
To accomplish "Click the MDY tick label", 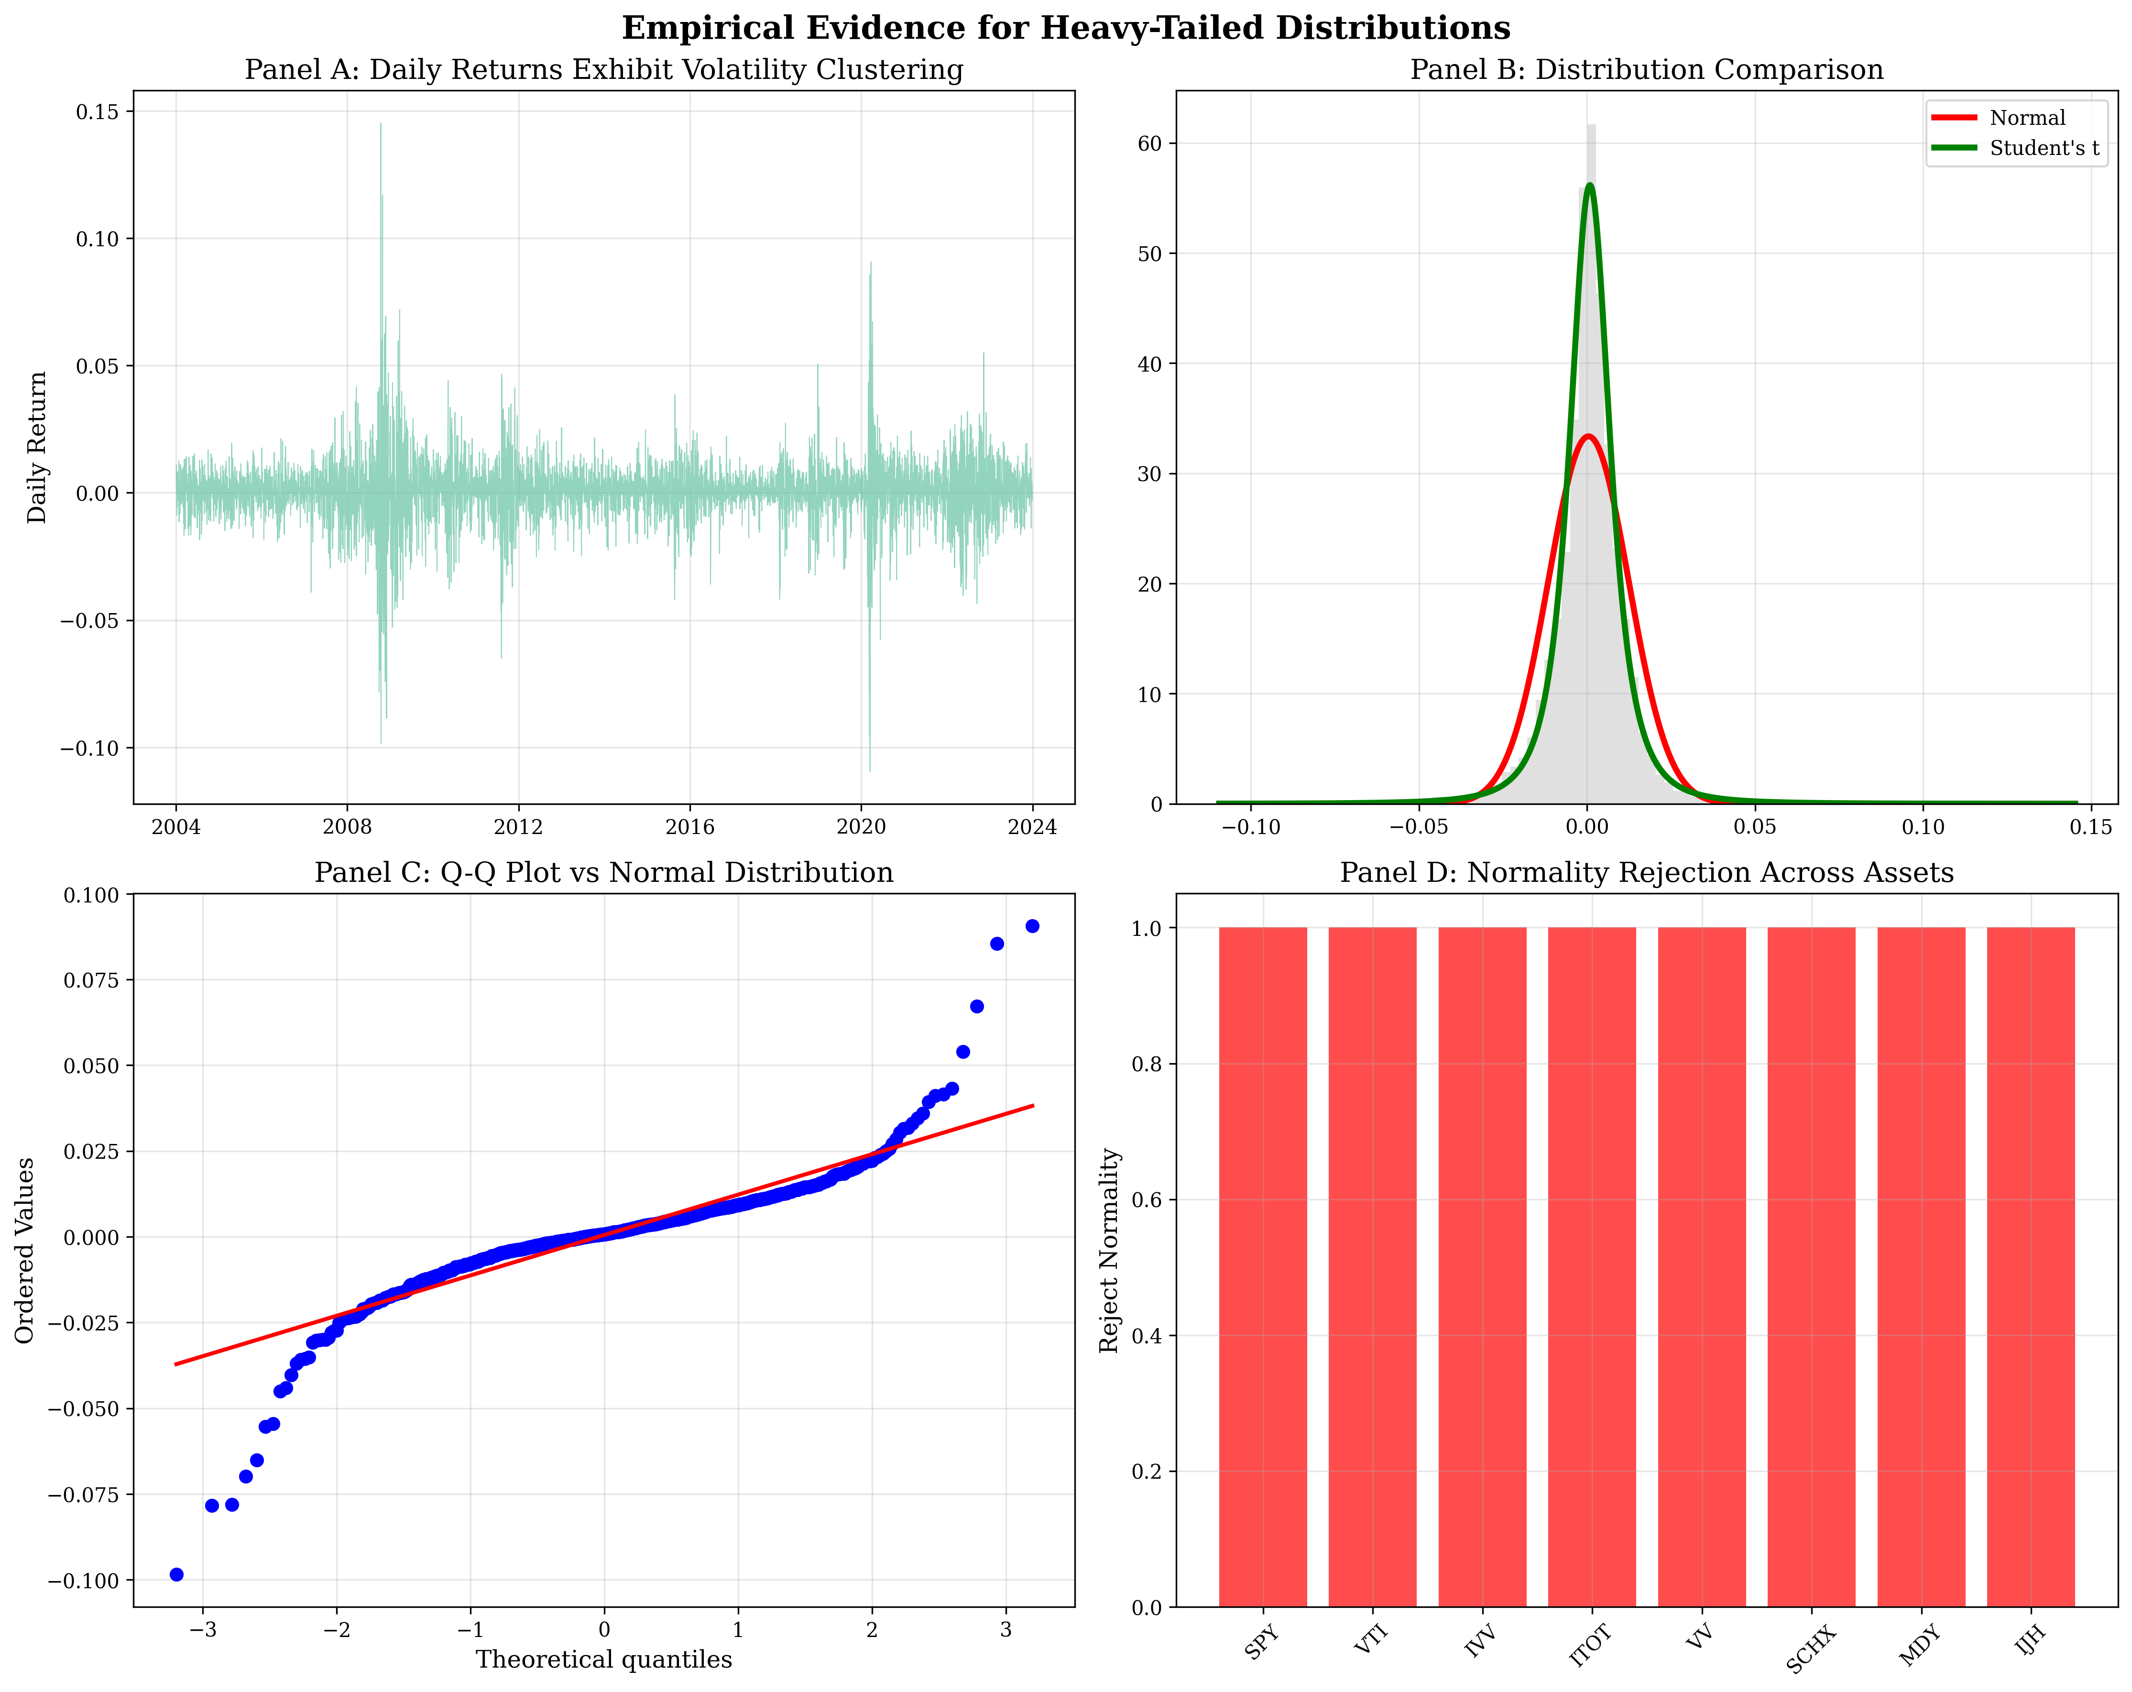I will (x=1919, y=1647).
